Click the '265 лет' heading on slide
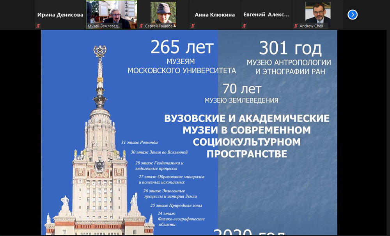This screenshot has width=390, height=236. (182, 48)
